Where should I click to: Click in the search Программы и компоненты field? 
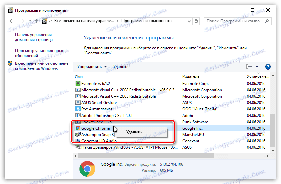(x=238, y=21)
